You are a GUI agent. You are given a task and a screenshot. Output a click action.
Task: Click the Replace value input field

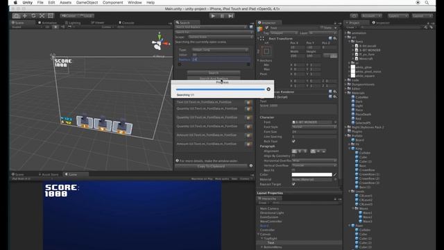coord(221,60)
